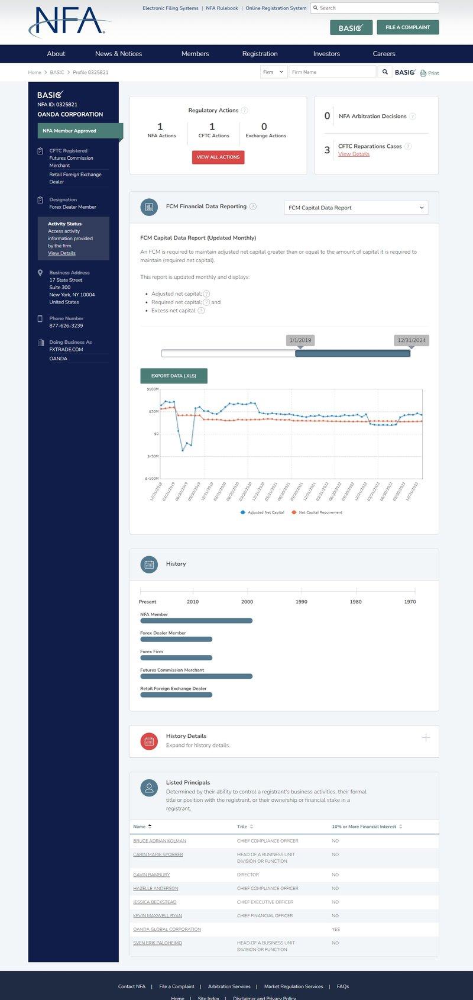473x1000 pixels.
Task: Toggle Net Capital Requirement legend series
Action: click(317, 512)
